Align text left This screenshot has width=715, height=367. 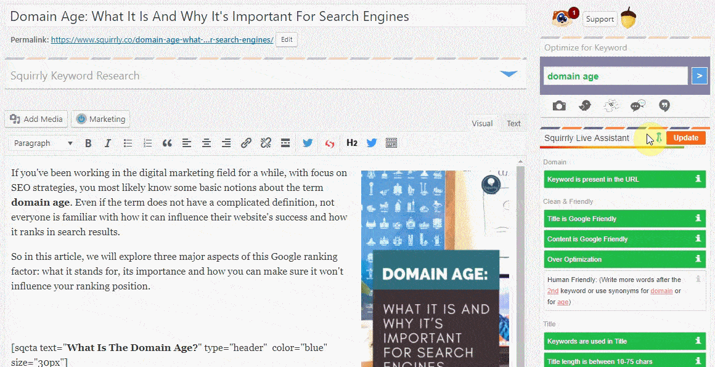click(x=187, y=143)
